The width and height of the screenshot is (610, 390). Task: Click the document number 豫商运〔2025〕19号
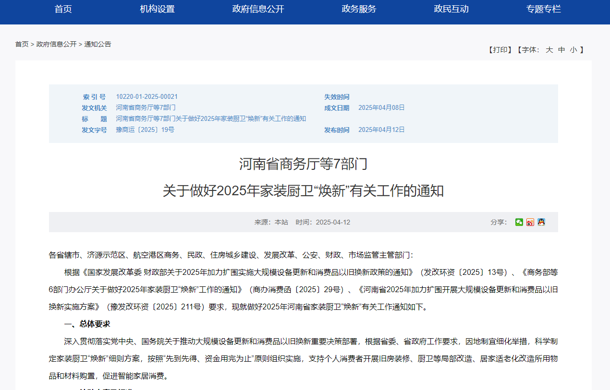(x=145, y=130)
